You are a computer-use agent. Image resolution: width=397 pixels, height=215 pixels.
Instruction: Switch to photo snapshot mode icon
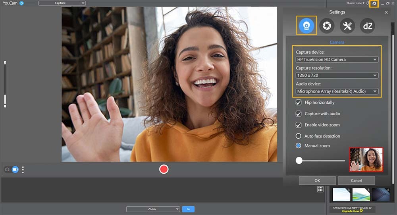tap(7, 169)
